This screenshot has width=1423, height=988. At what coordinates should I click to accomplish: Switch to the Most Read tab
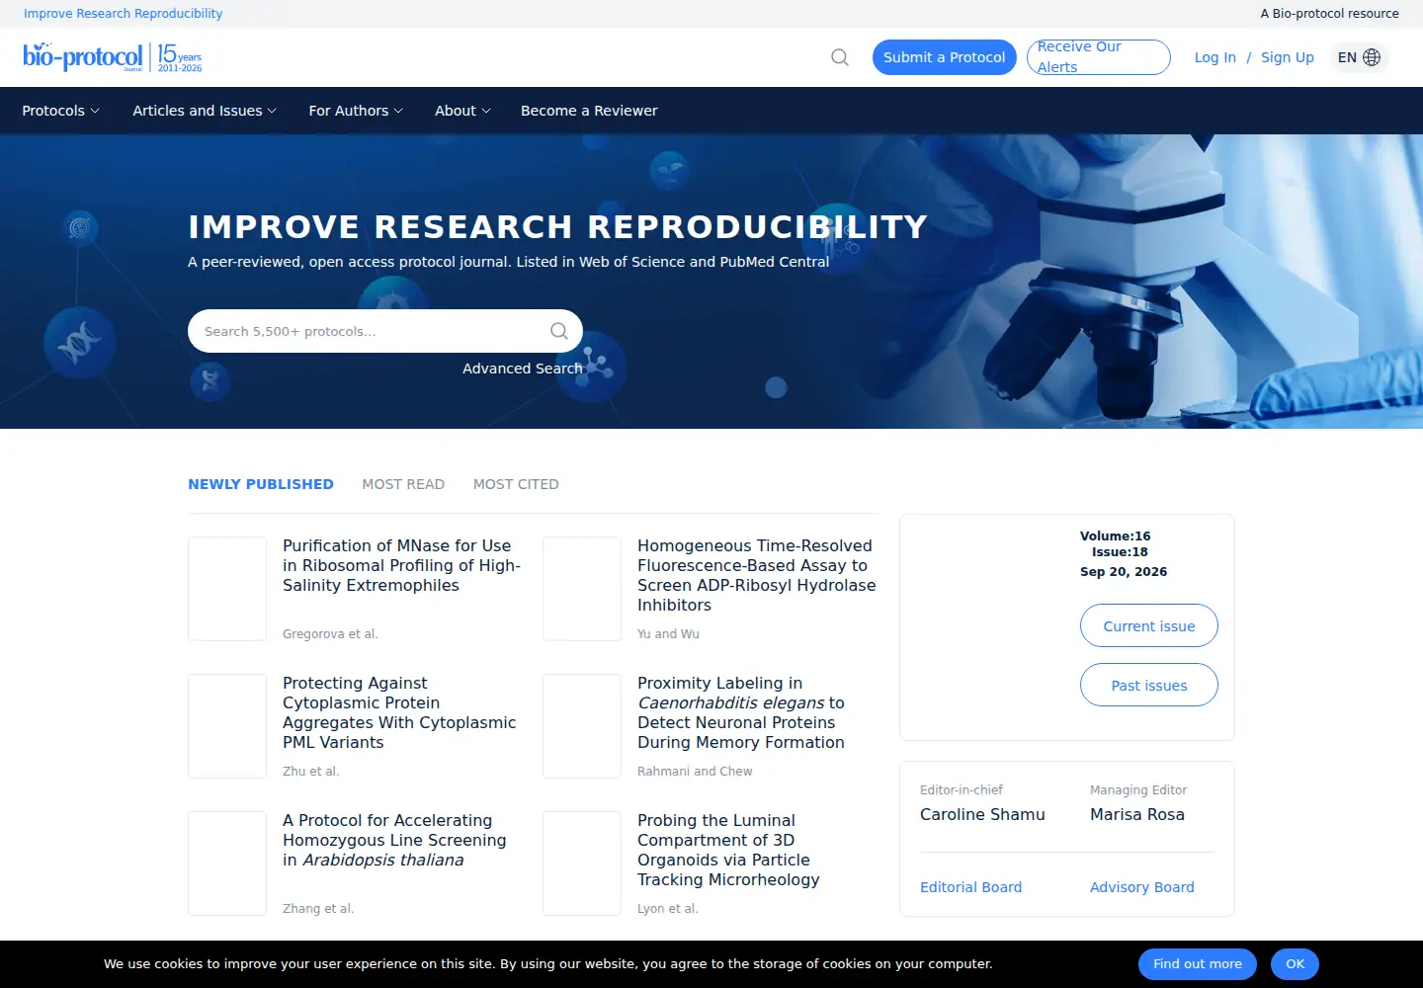[403, 484]
